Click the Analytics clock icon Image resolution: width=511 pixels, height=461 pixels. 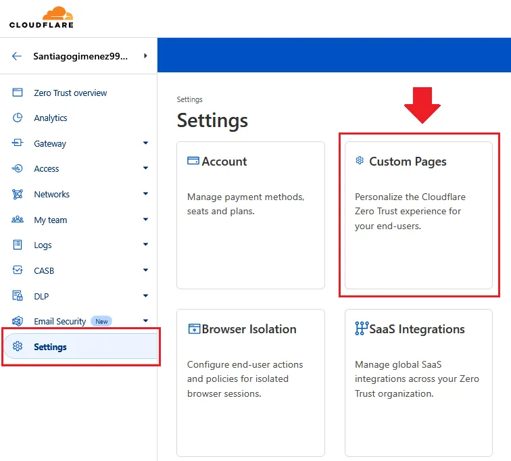pos(18,118)
